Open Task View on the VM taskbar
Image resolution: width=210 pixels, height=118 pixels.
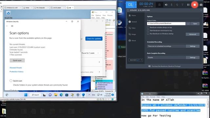(44, 95)
